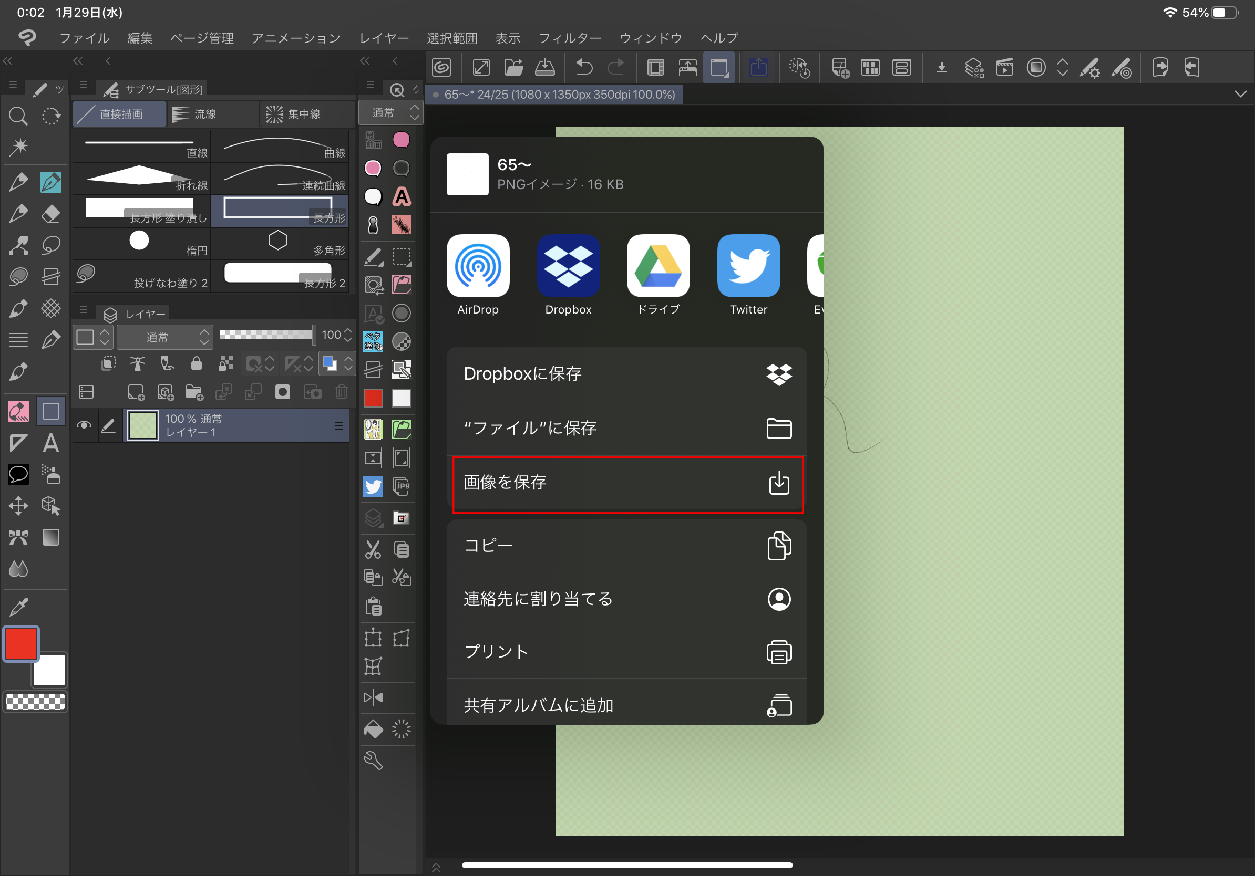Select the move layer tool
Screen dimensions: 1255x876
tap(18, 506)
